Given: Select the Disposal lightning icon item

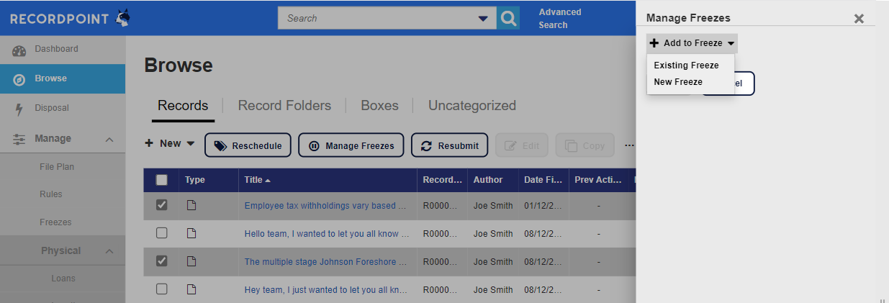Looking at the screenshot, I should [x=52, y=108].
